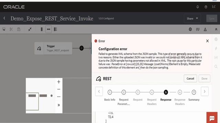Click the (x) variables icon in right sidebar
Image resolution: width=220 pixels, height=123 pixels.
216,57
